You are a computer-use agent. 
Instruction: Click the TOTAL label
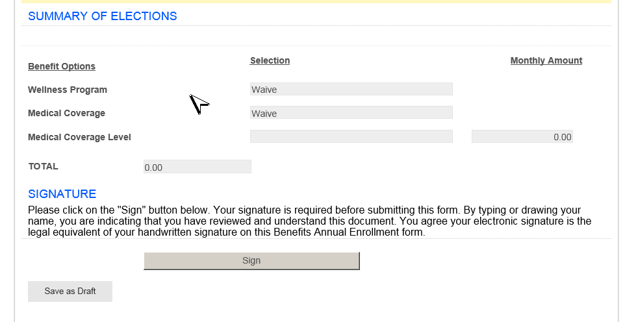click(x=43, y=166)
